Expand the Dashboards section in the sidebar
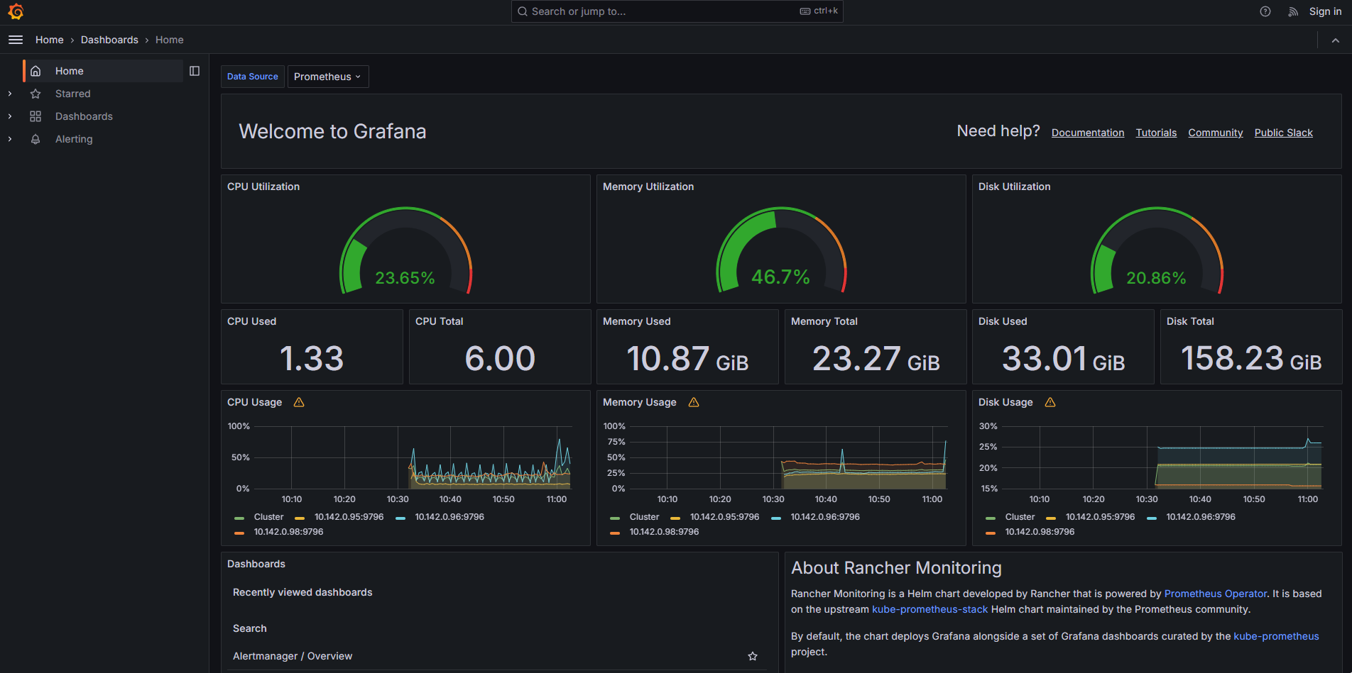The image size is (1352, 673). tap(10, 116)
